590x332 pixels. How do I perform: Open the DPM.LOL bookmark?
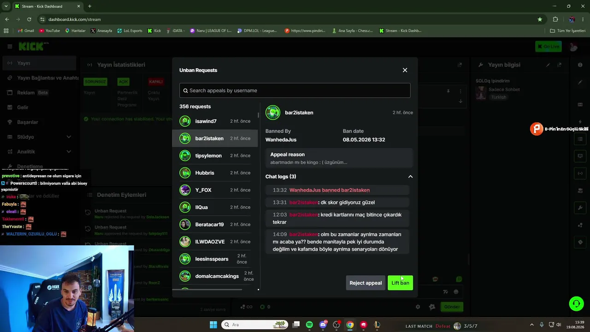point(257,31)
